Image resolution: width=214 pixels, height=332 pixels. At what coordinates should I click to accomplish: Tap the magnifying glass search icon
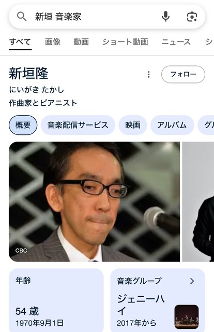[x=22, y=16]
